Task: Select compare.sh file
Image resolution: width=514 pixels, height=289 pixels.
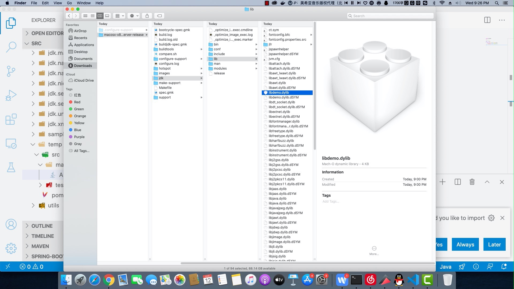Action: 168,54
